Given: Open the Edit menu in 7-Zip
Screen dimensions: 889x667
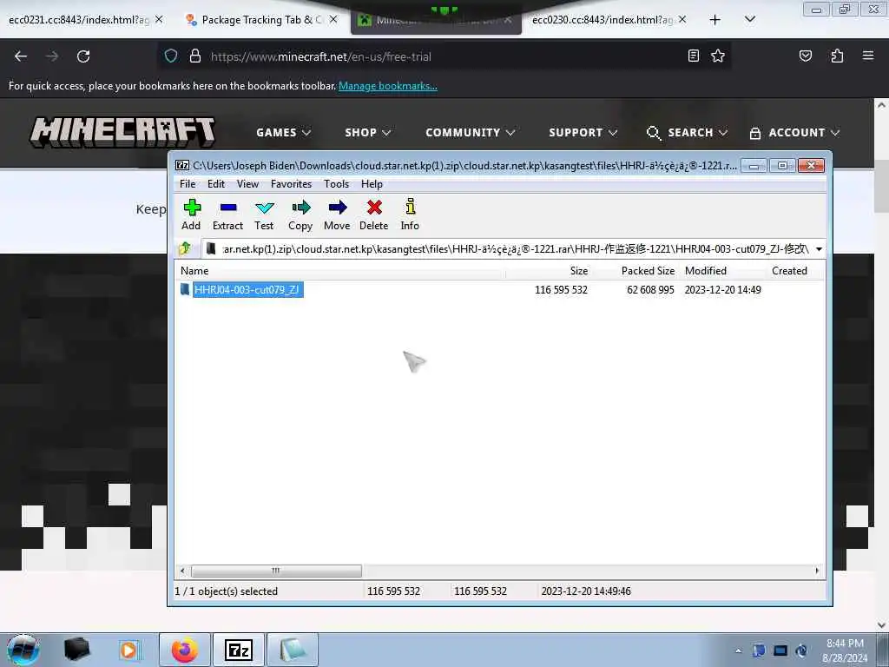Looking at the screenshot, I should [216, 184].
